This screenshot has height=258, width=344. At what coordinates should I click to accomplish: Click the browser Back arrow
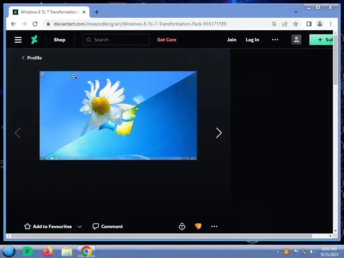pos(13,24)
